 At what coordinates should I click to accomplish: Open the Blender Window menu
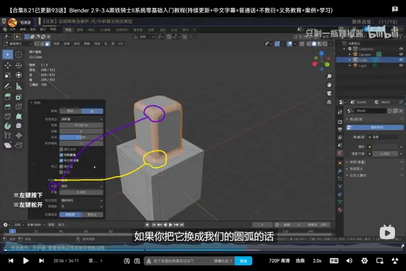[43, 30]
